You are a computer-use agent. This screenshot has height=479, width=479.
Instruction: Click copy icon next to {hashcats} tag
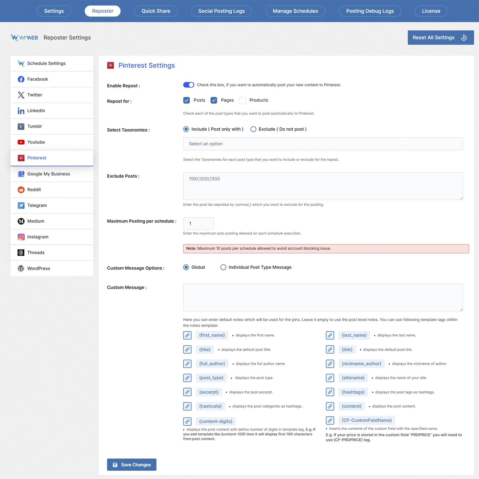[187, 406]
